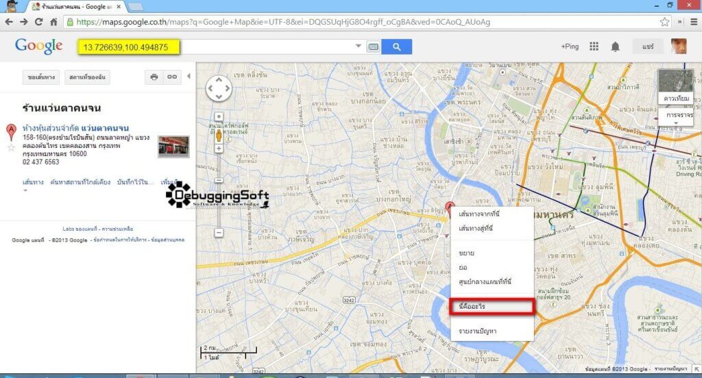Open the account profile picture
Viewport: 702px width, 378px height.
pos(679,46)
